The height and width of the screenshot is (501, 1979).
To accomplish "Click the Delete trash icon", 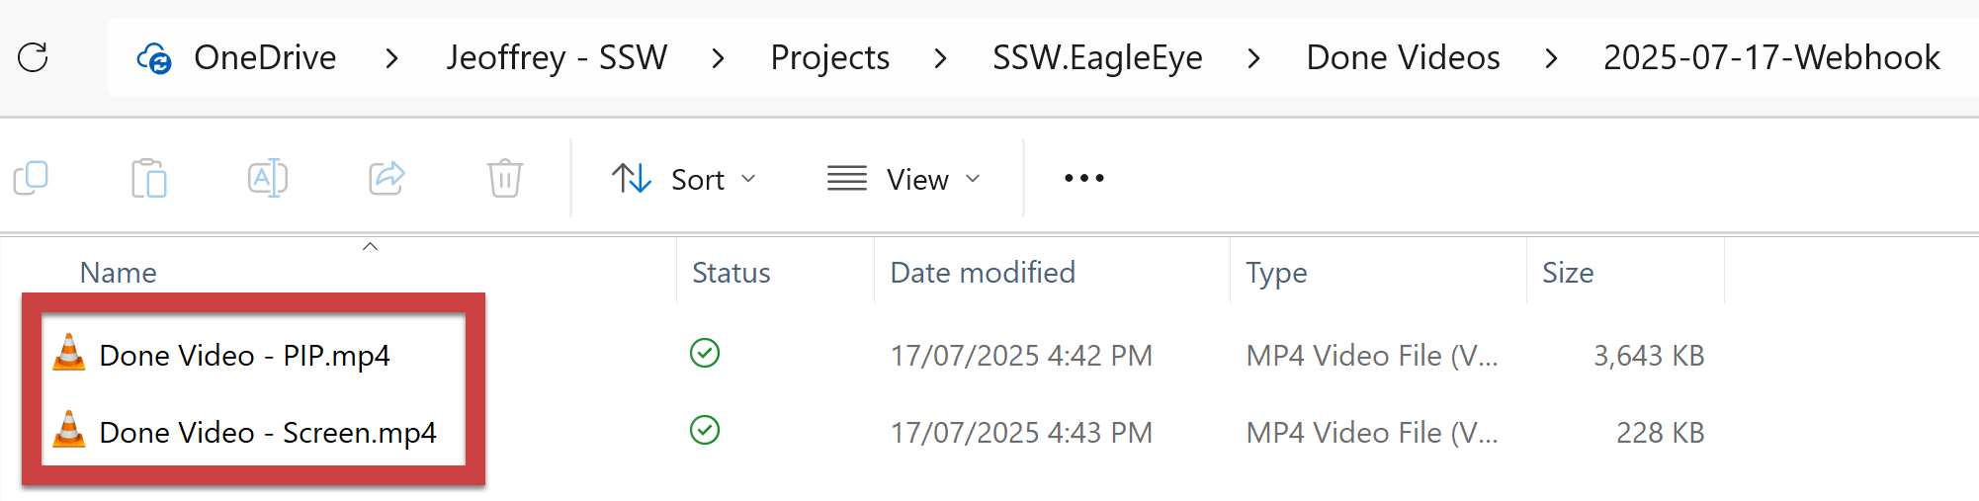I will click(504, 179).
